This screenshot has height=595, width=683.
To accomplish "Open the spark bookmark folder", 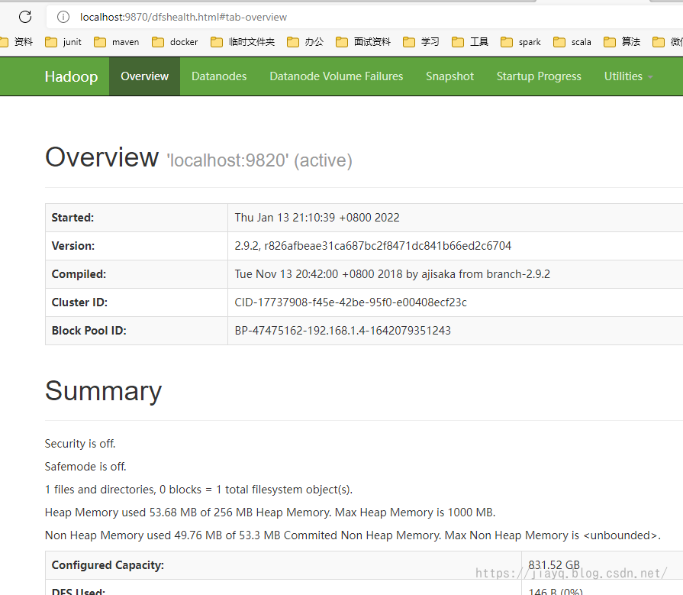I will pyautogui.click(x=521, y=42).
